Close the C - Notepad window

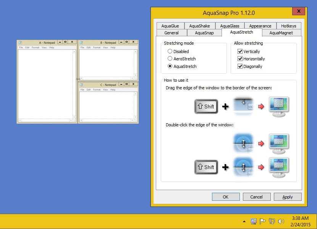point(133,84)
